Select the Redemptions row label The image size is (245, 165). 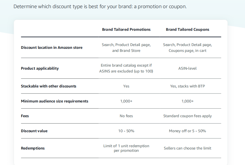pyautogui.click(x=33, y=148)
